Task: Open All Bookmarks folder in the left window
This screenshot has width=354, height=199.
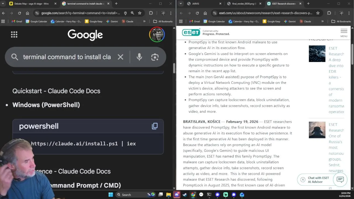Action: tap(163, 21)
